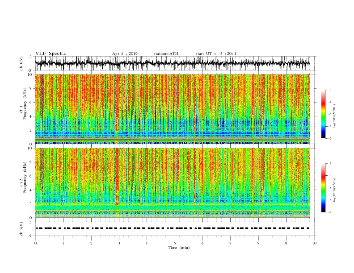Click the 'ch.3(V)' axis label

click(x=21, y=229)
